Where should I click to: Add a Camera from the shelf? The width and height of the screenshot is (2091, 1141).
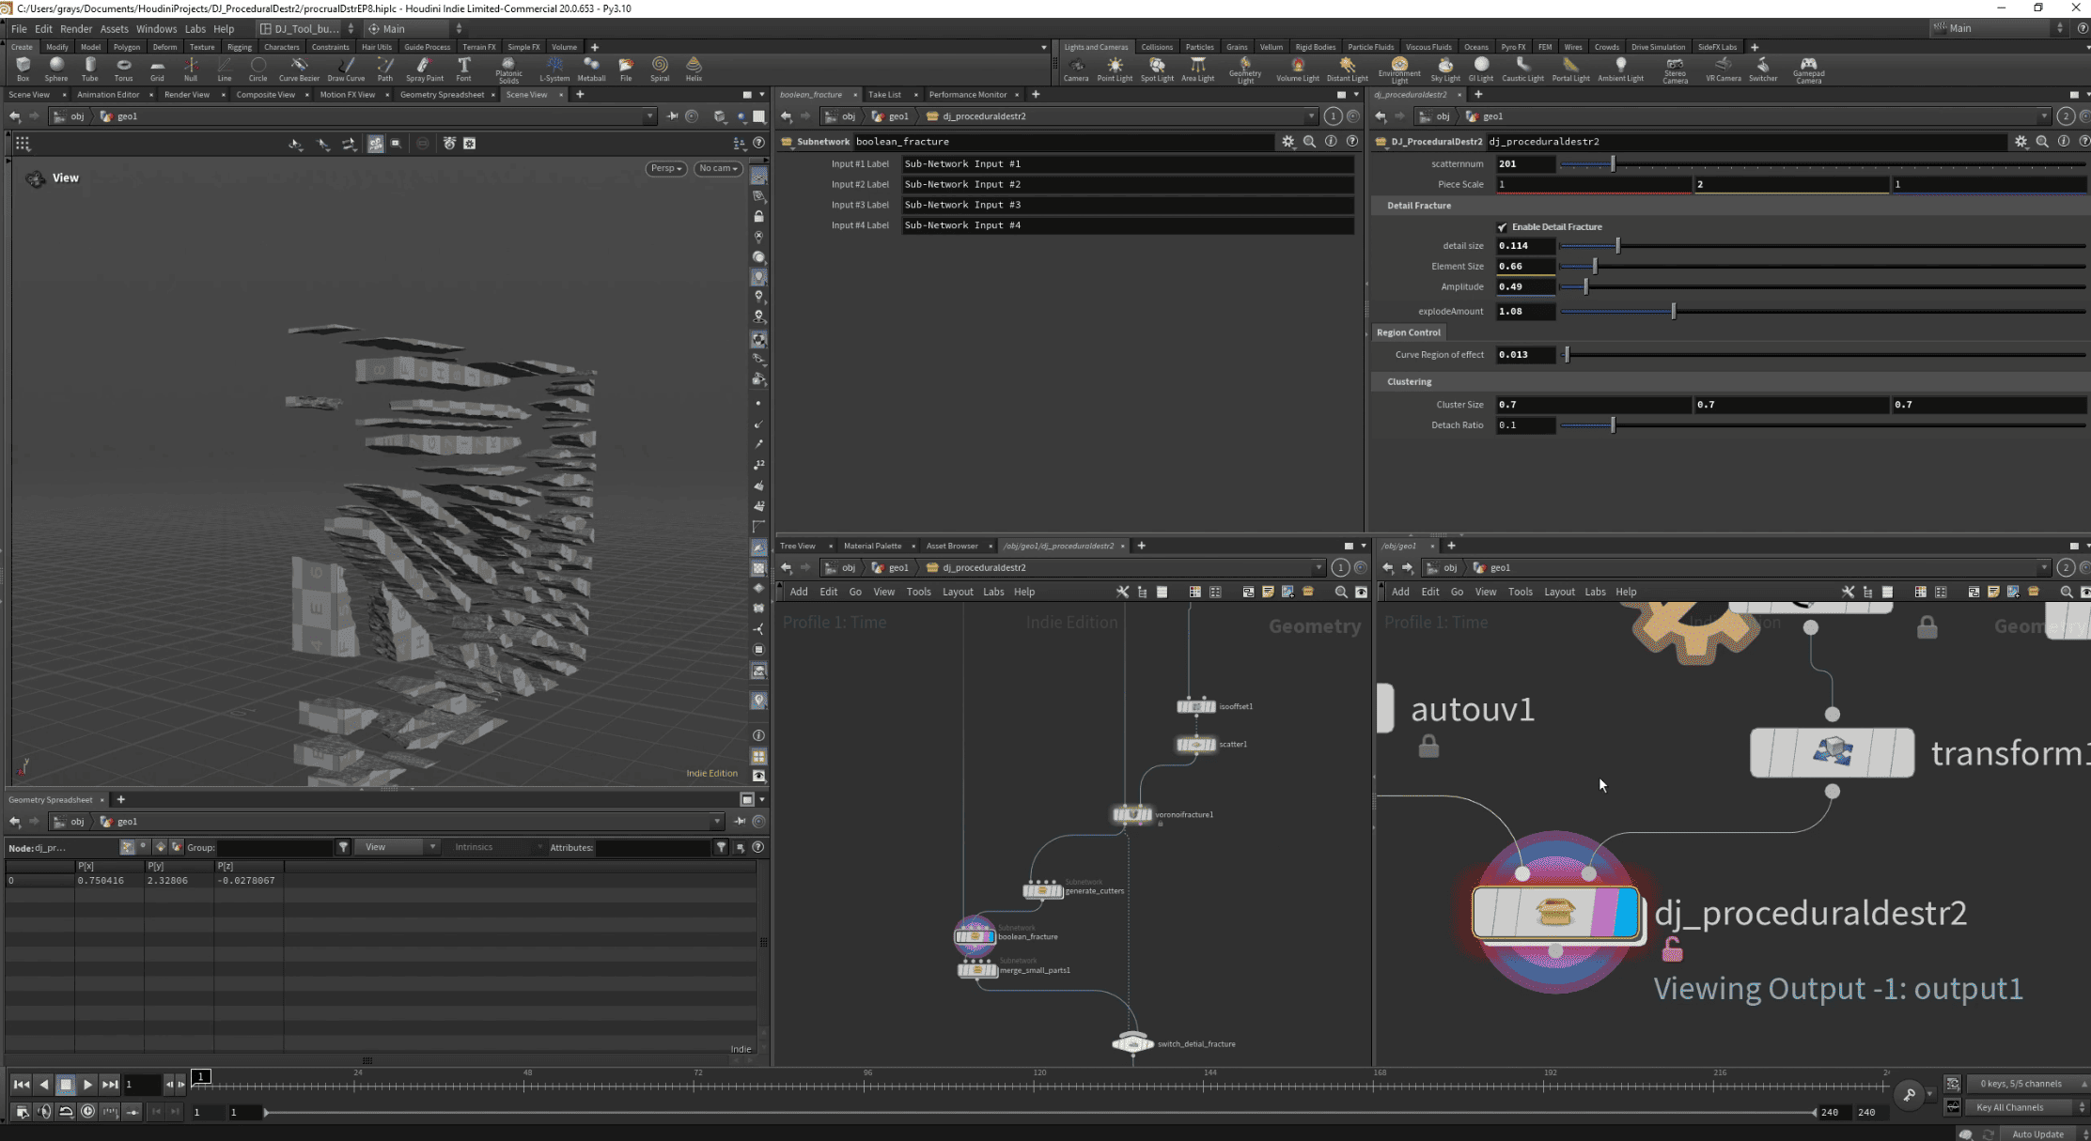tap(1076, 69)
